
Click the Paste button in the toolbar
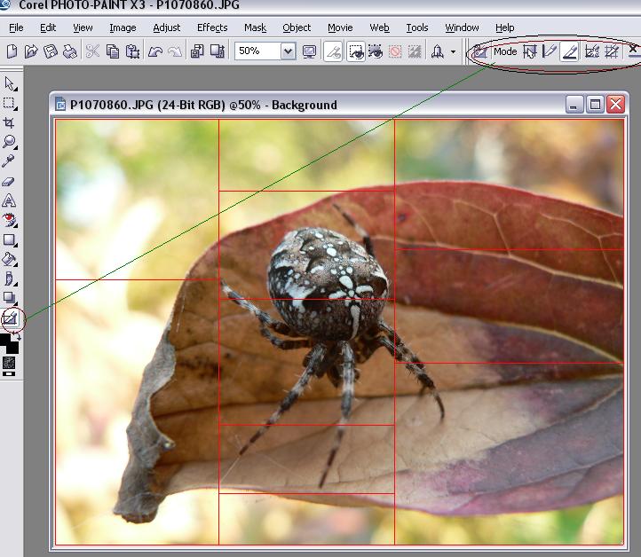point(132,51)
